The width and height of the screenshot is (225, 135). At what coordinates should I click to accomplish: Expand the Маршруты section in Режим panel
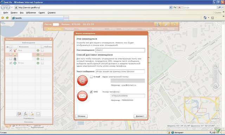pyautogui.click(x=28, y=119)
